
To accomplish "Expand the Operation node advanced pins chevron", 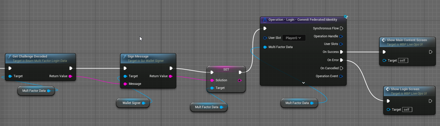I will [304, 83].
